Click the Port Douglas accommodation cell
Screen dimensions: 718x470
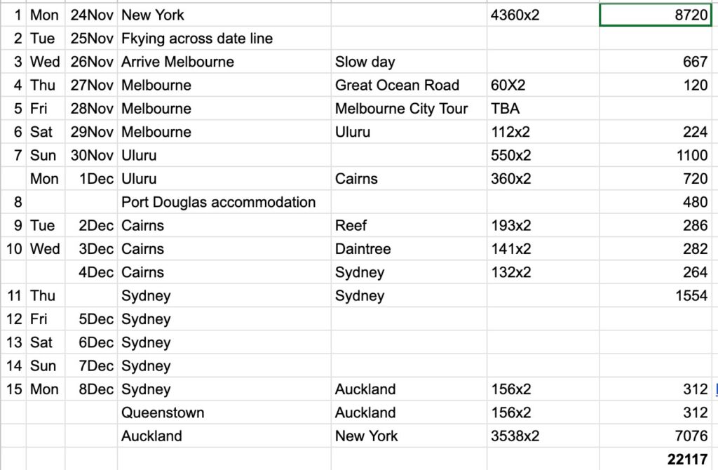pos(218,202)
